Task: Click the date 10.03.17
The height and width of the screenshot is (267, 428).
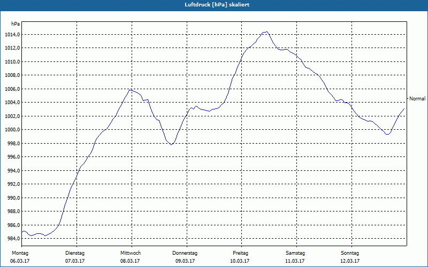Action: (x=240, y=261)
